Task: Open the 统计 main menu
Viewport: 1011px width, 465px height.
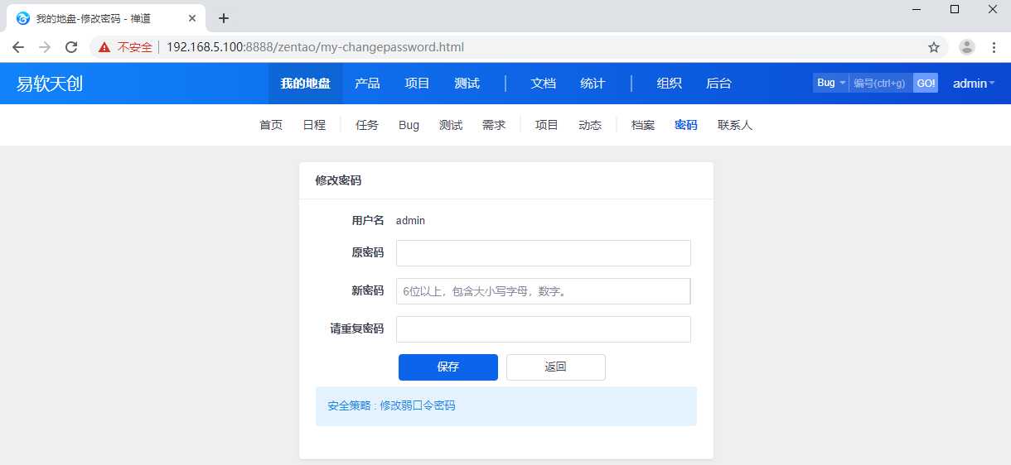Action: (x=593, y=84)
